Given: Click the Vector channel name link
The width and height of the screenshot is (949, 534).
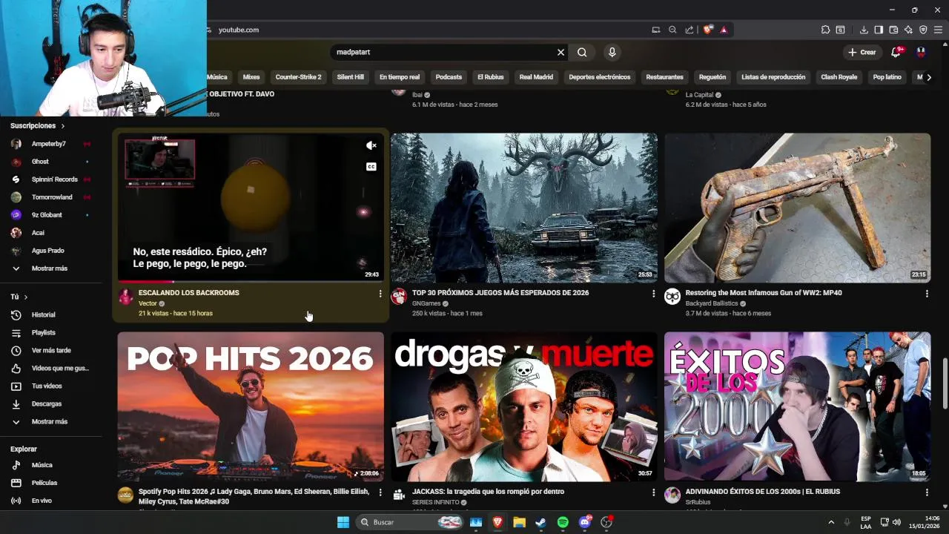Looking at the screenshot, I should [x=148, y=303].
